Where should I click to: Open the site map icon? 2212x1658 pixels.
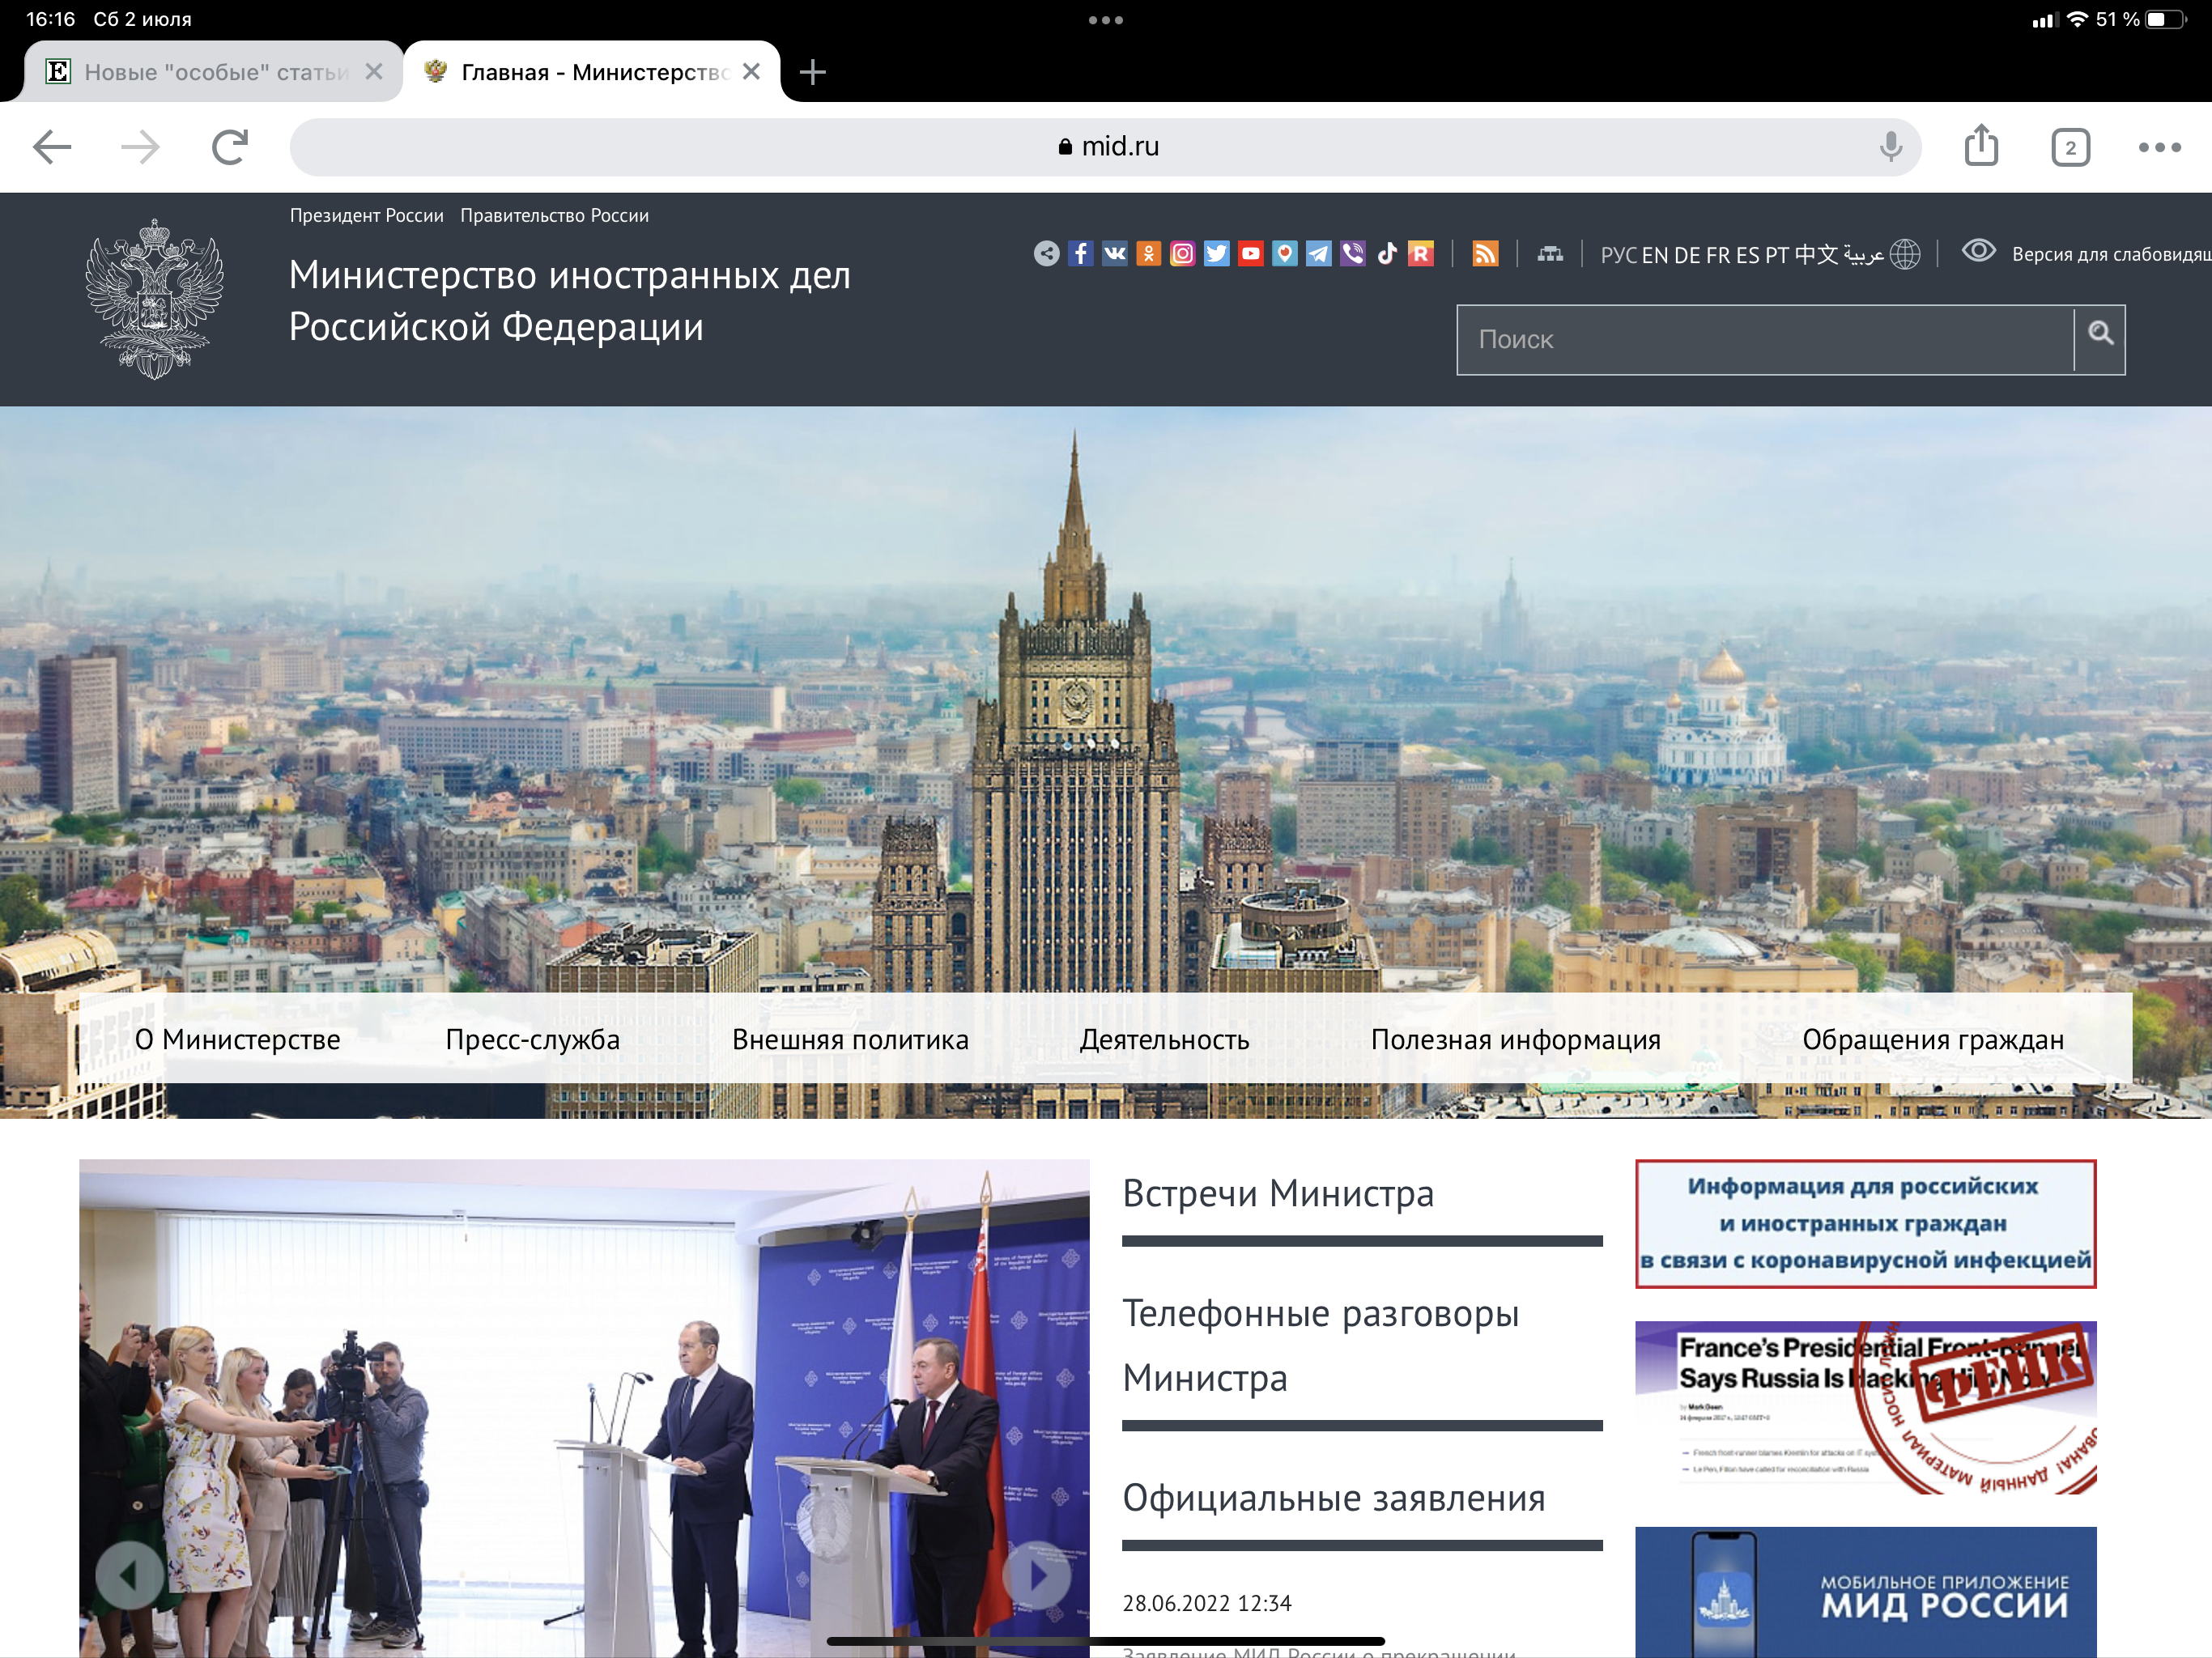[1549, 254]
